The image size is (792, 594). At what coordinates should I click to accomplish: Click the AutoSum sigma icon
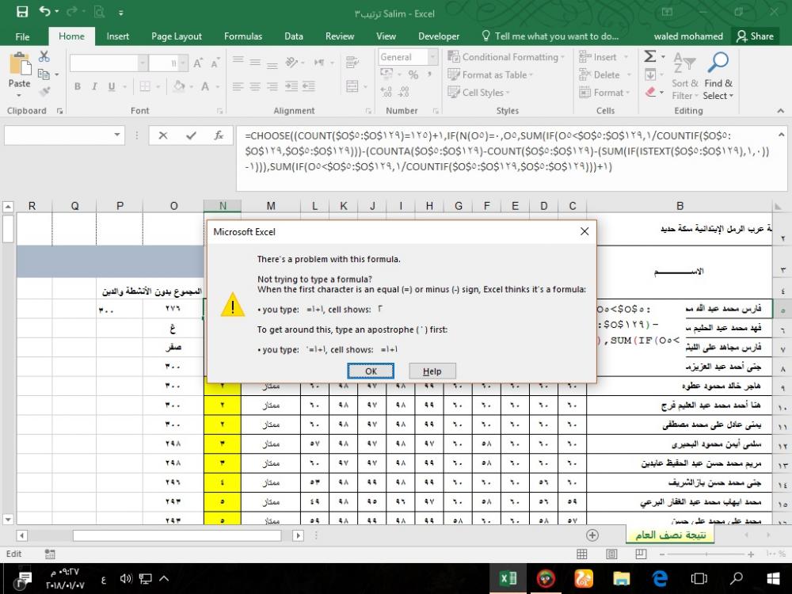tap(650, 56)
